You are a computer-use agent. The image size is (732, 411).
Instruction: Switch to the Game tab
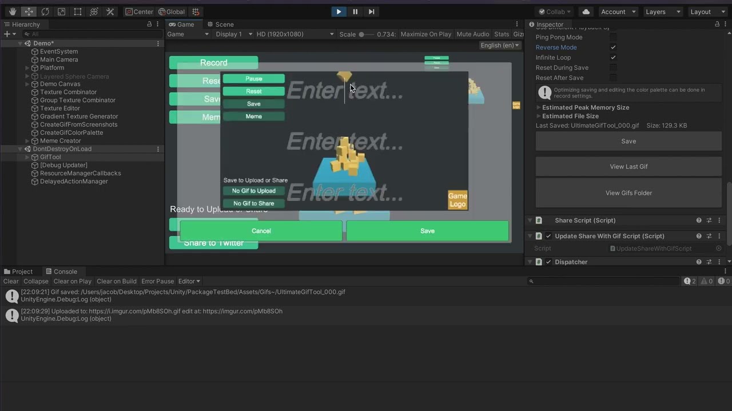[x=181, y=25]
